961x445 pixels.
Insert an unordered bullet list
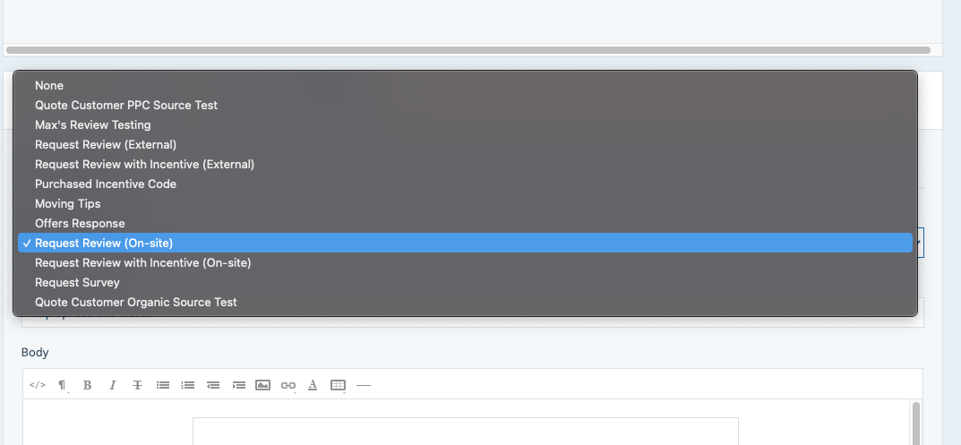click(x=162, y=385)
